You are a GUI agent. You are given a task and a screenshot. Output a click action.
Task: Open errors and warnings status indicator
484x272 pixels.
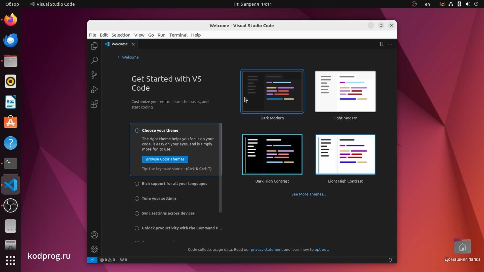(107, 260)
